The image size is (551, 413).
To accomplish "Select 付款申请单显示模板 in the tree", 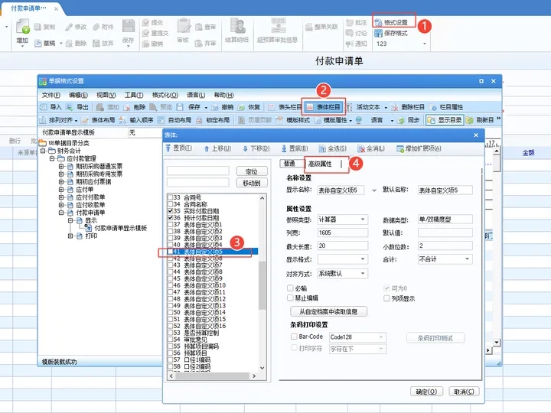I will (x=120, y=228).
